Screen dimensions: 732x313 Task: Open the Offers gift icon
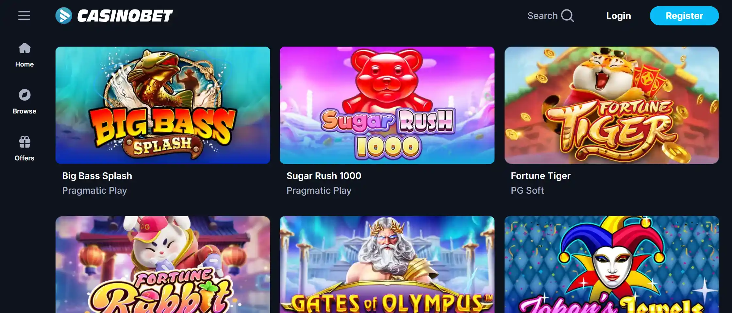(25, 142)
